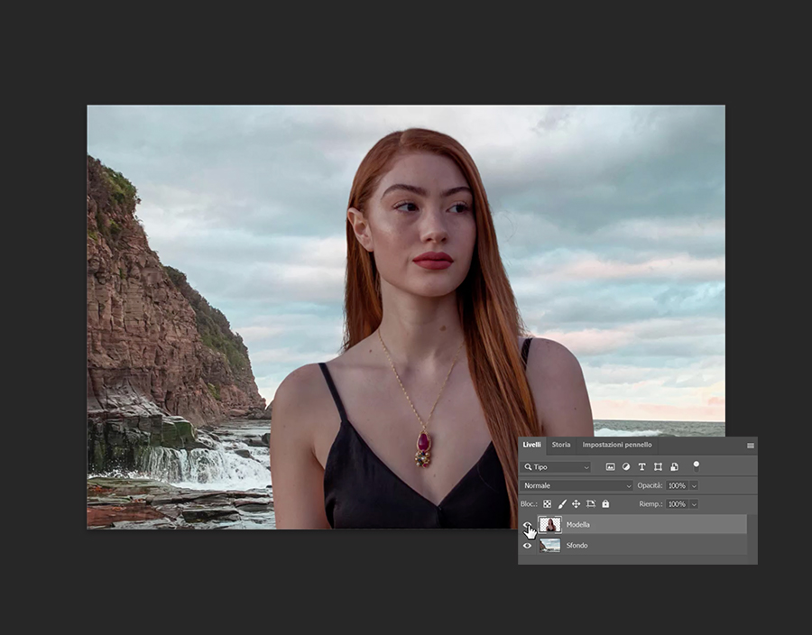Switch to the Impostazioni pennello tab
This screenshot has height=635, width=812.
click(617, 445)
